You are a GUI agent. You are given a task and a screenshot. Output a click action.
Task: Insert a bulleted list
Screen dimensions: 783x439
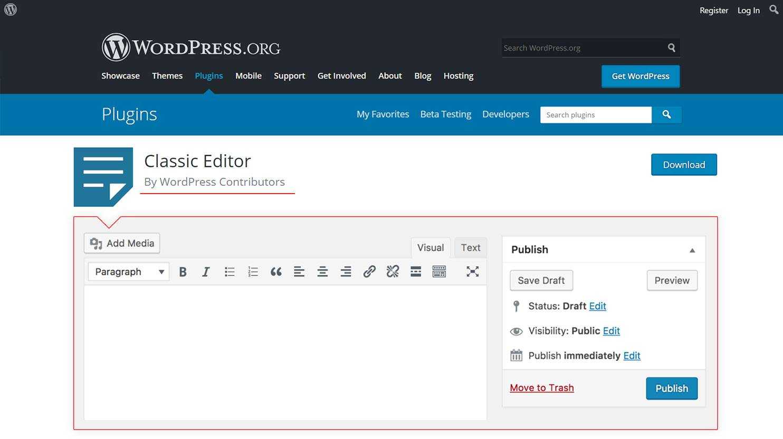click(x=230, y=272)
